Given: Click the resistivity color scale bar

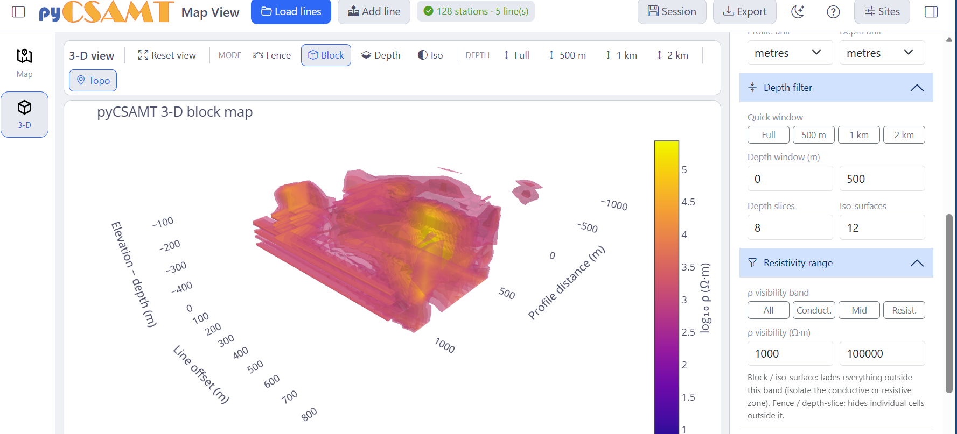Looking at the screenshot, I should pyautogui.click(x=666, y=287).
